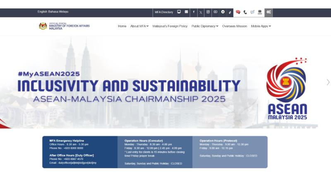This screenshot has width=331, height=184.
Task: Click the Ministry of Foreign Affairs Malaysia title
Action: pos(69,27)
